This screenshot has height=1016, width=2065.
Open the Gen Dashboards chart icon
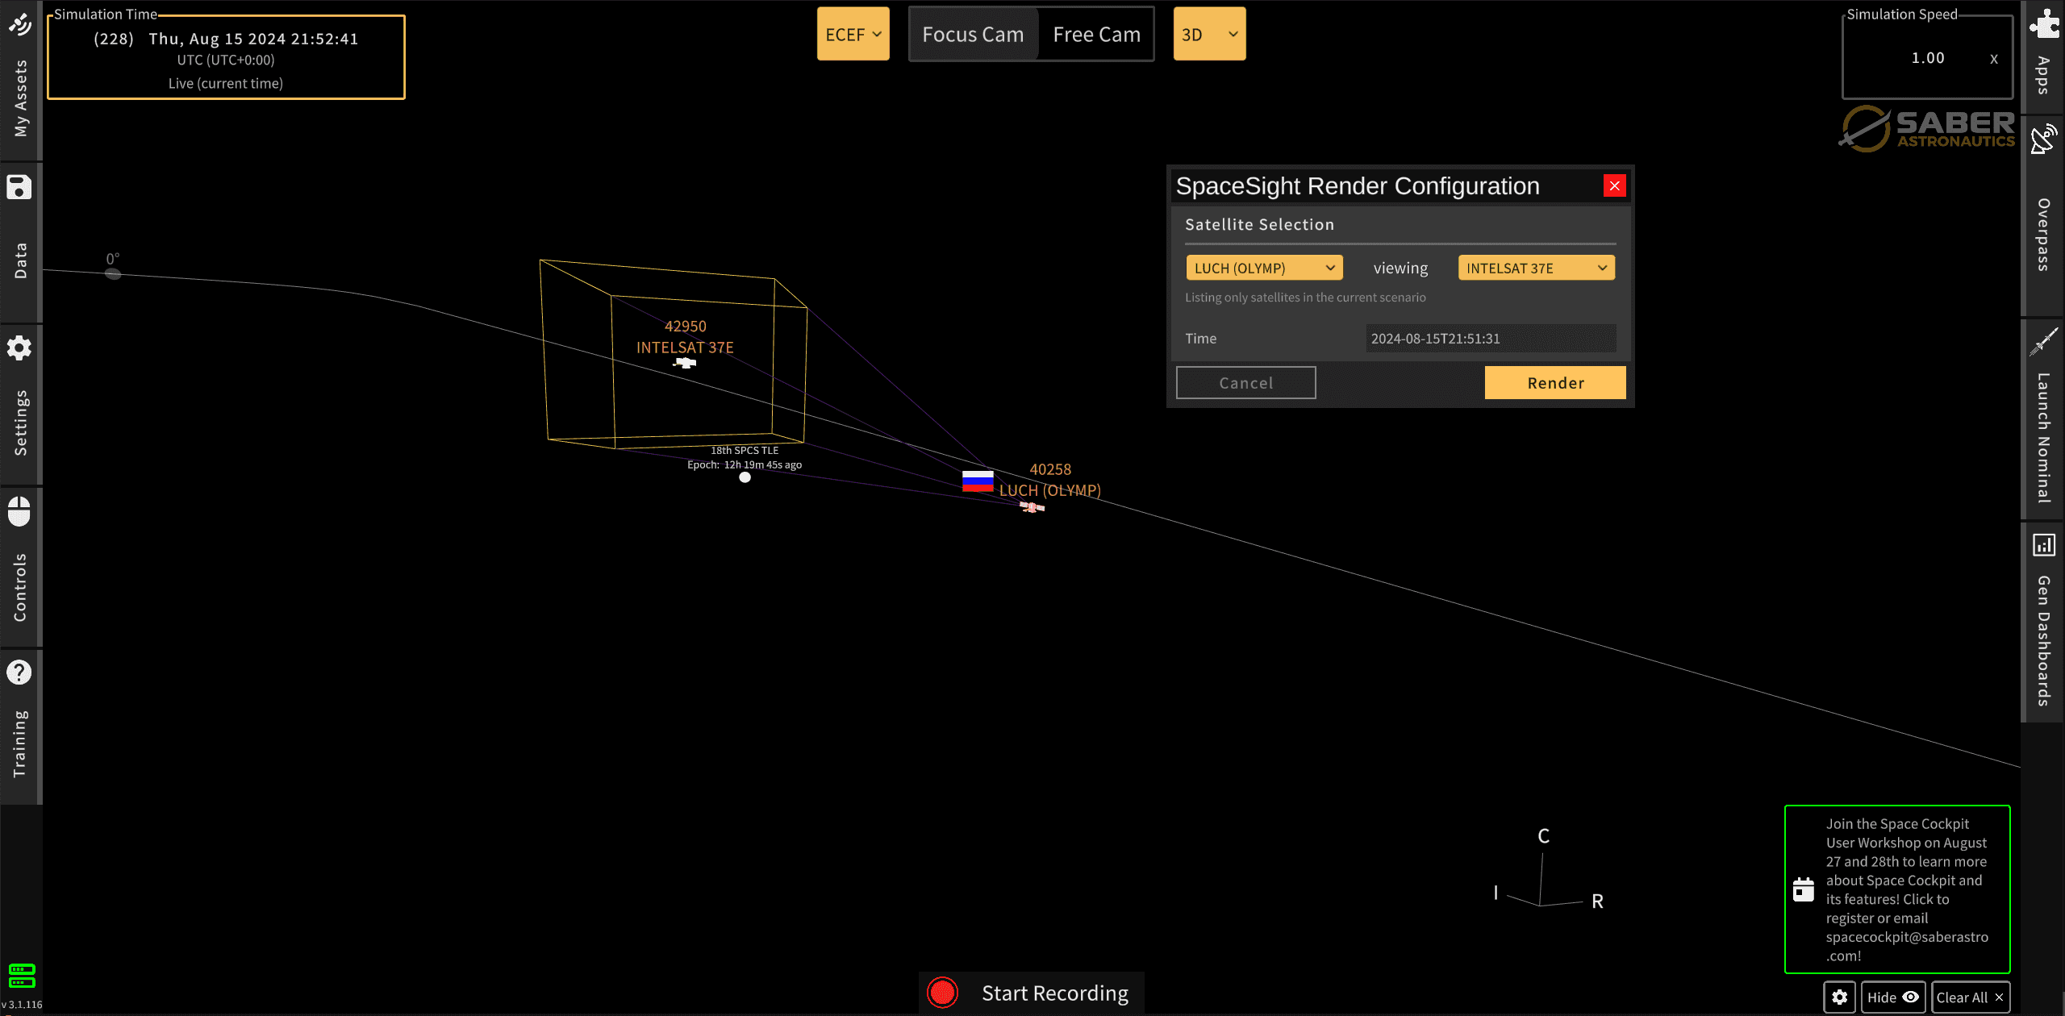2044,545
